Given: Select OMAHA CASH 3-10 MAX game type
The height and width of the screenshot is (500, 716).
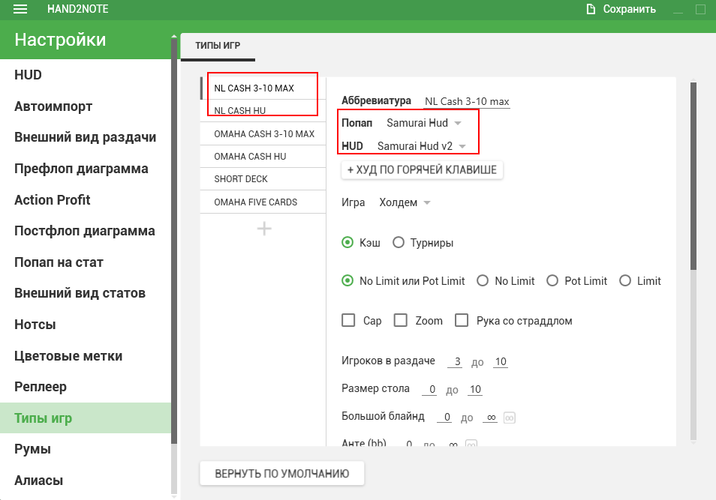Looking at the screenshot, I should (263, 133).
